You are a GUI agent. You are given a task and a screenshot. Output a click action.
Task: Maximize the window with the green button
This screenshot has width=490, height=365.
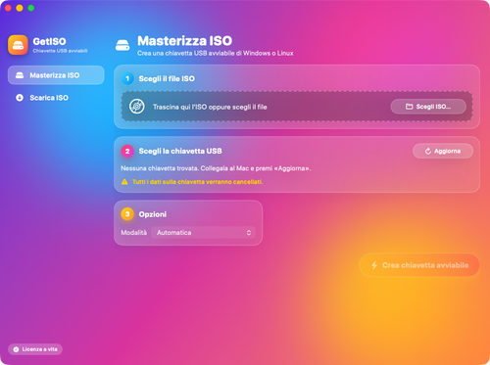(31, 8)
